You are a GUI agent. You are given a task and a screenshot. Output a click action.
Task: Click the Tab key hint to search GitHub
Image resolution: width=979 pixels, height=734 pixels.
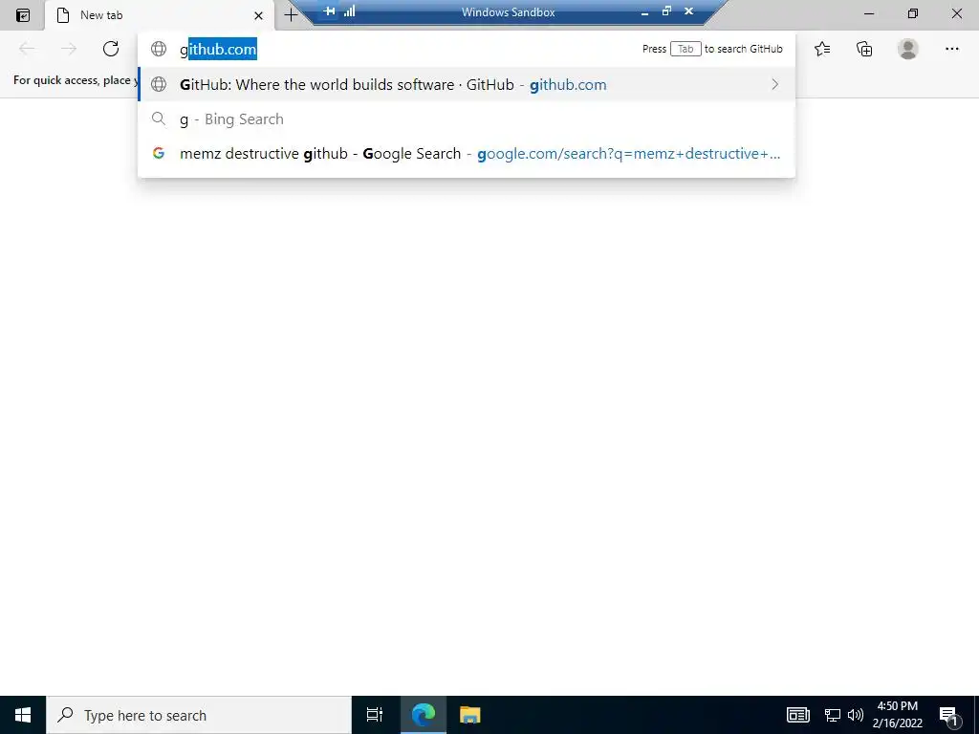685,49
